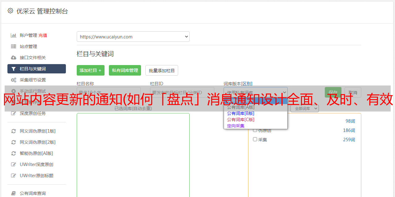The image size is (395, 197).
Task: Click the green 添加栏目 + button
Action: coord(91,70)
